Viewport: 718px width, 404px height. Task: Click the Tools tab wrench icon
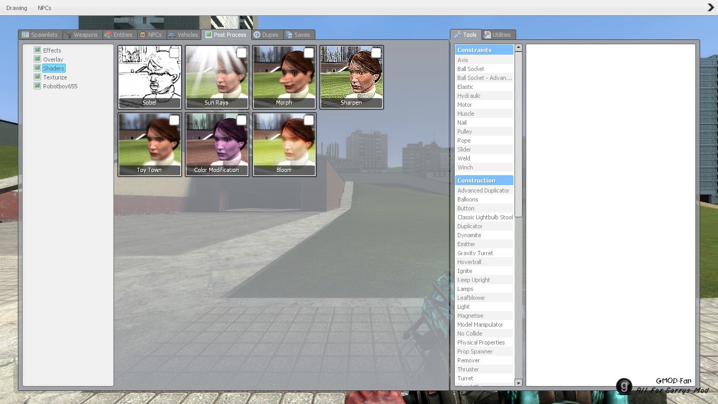(458, 35)
